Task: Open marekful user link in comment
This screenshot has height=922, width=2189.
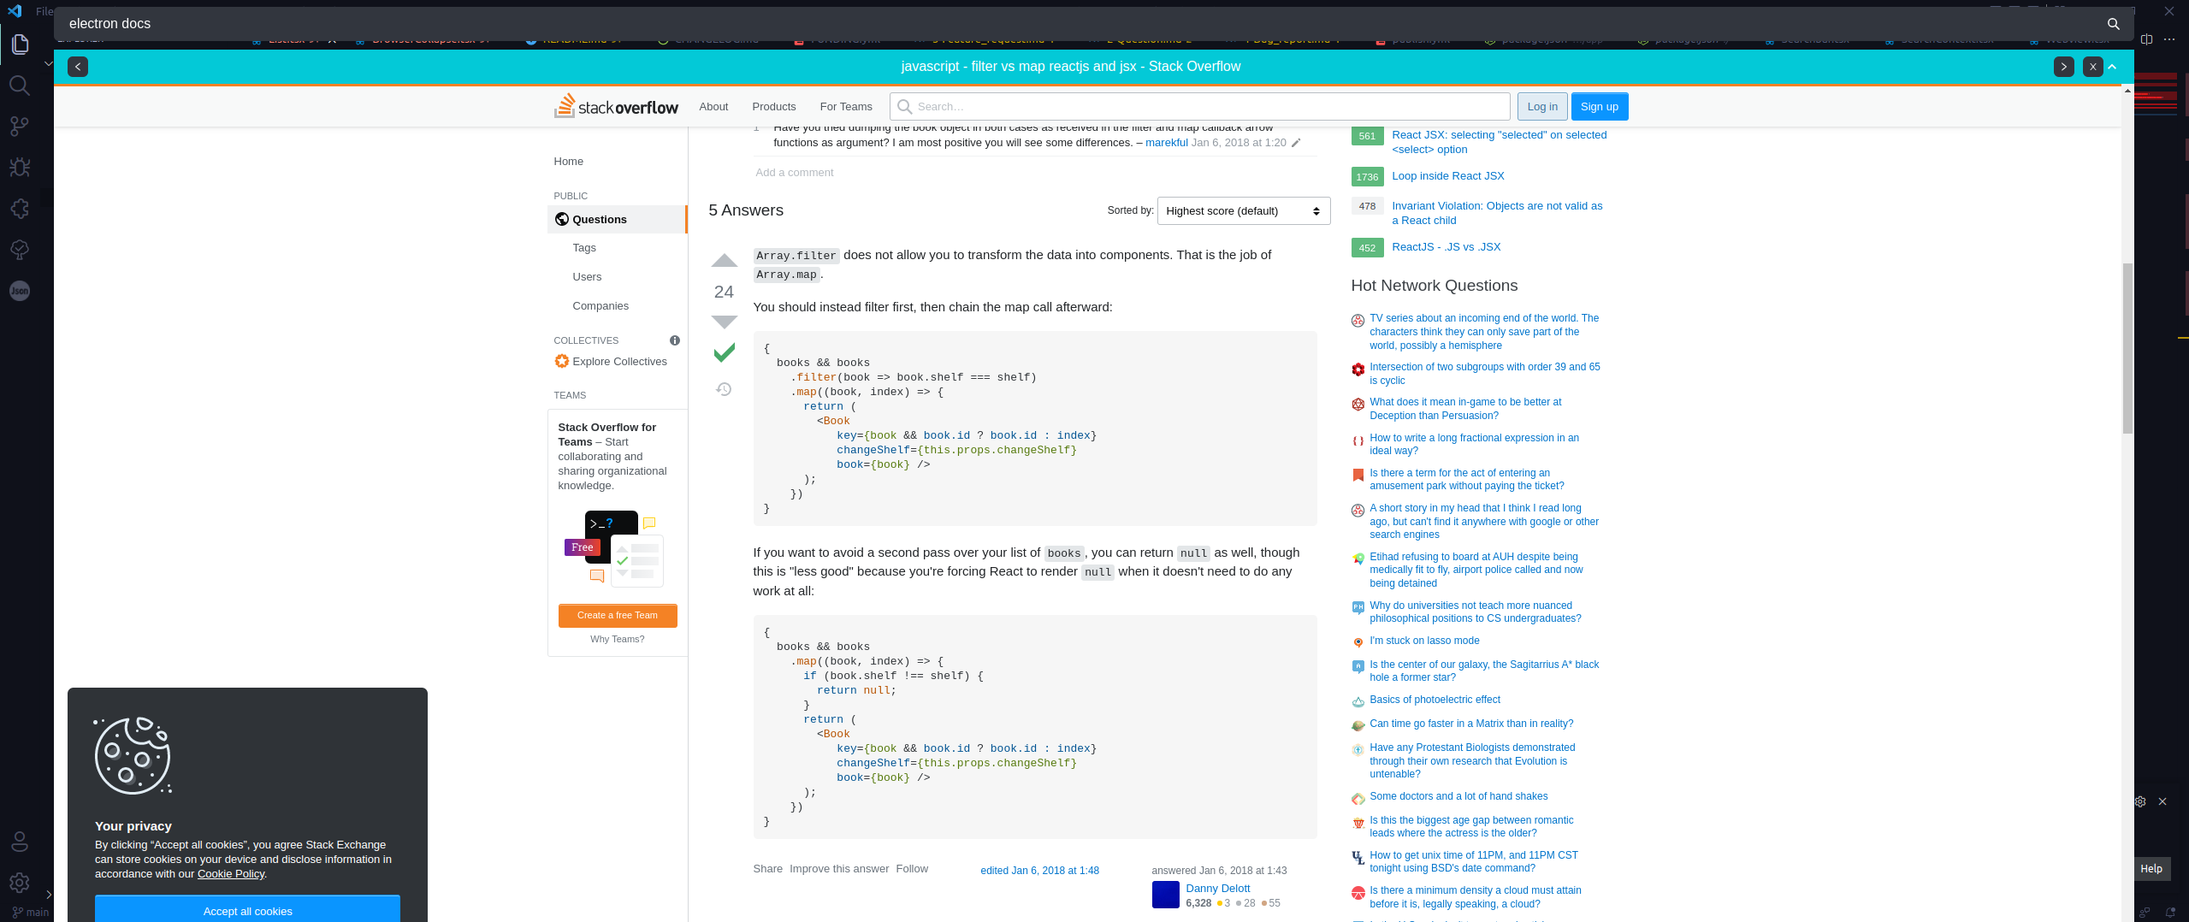Action: 1166,143
